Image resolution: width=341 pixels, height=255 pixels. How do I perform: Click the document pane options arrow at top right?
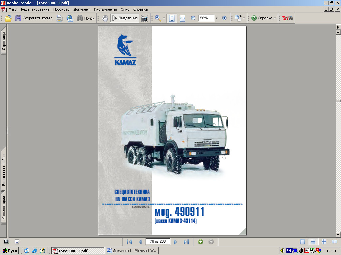click(x=338, y=27)
